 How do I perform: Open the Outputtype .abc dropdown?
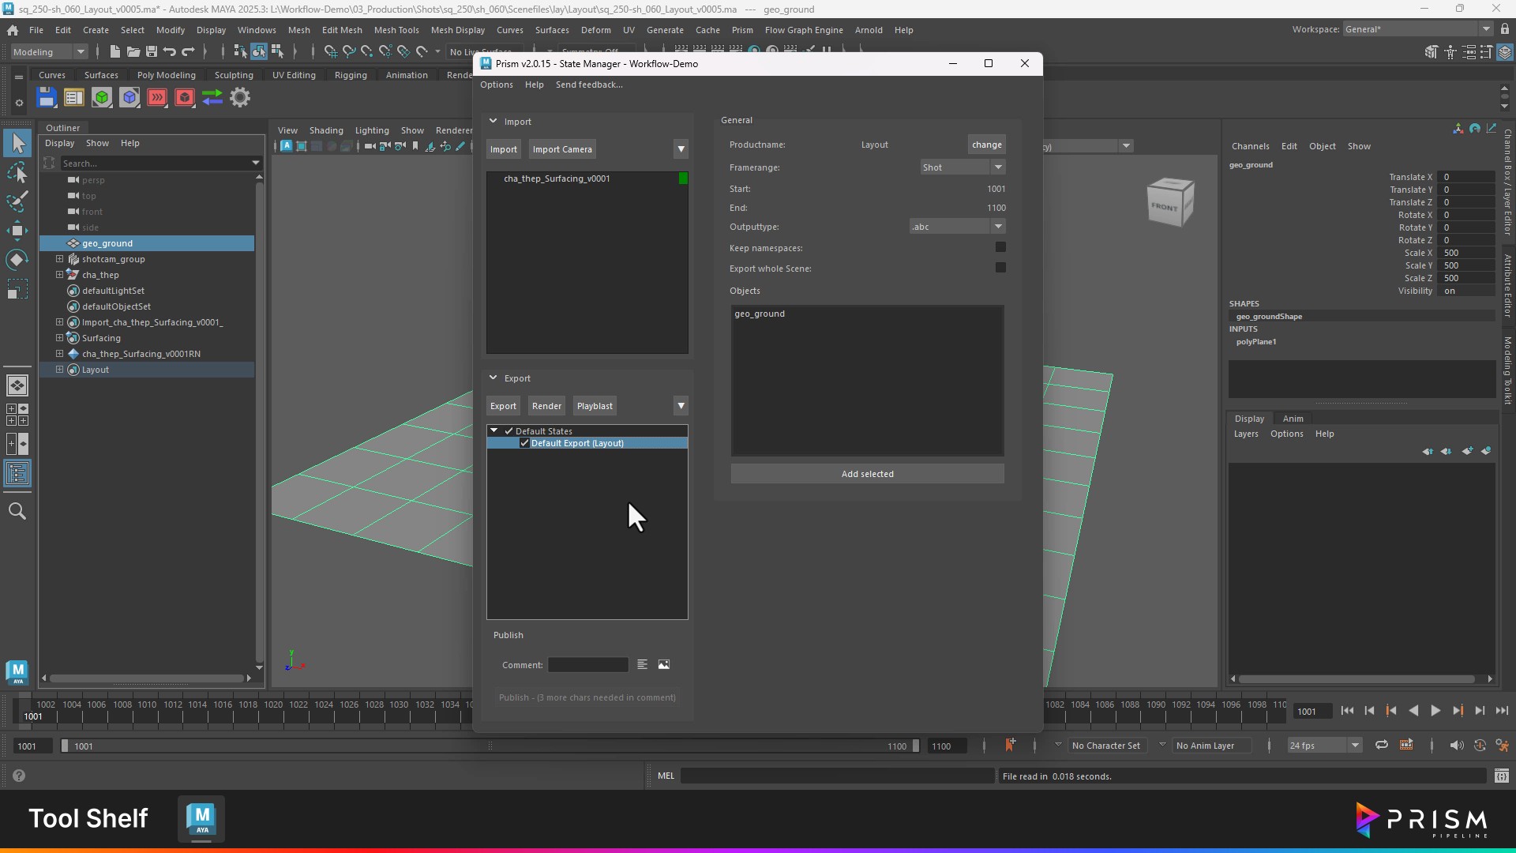click(x=957, y=227)
